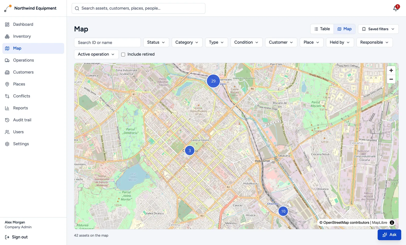Click the Map page heading
The image size is (406, 245).
[81, 29]
